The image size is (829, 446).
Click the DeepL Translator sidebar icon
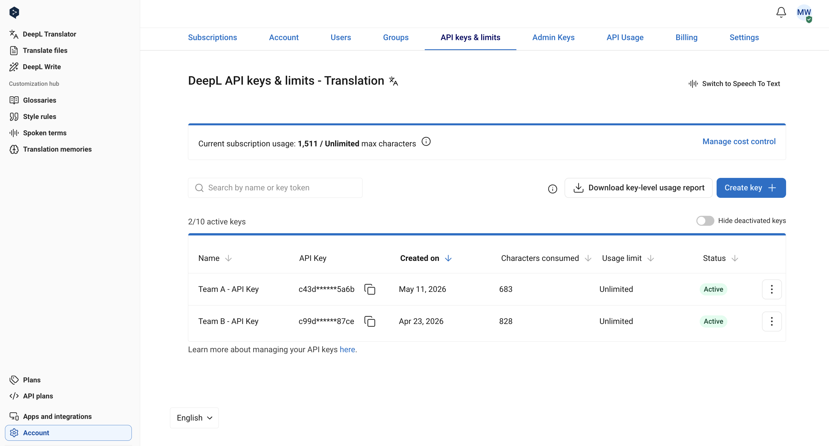coord(14,34)
